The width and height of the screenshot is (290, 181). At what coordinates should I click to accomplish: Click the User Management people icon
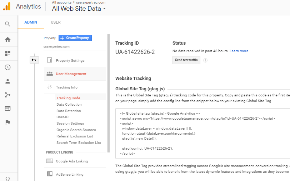point(50,74)
